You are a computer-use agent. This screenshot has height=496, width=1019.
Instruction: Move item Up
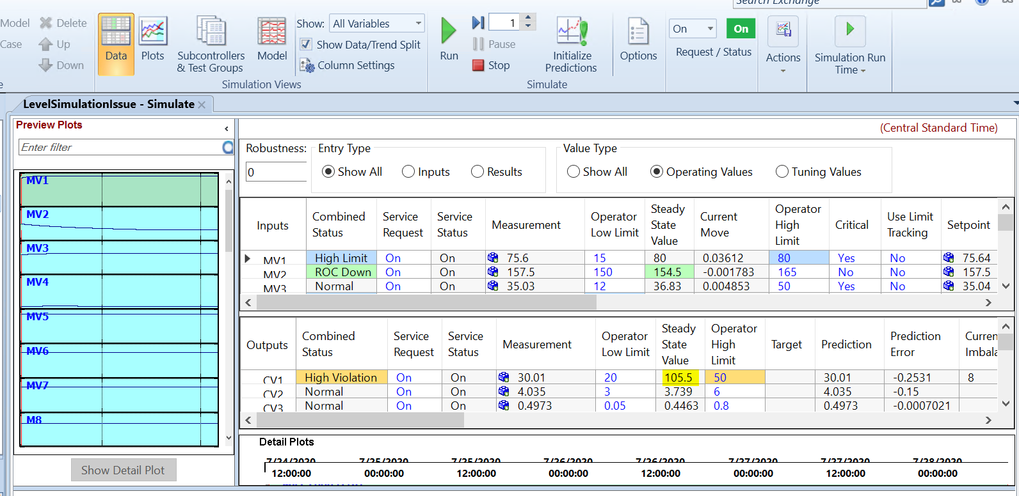coord(54,44)
